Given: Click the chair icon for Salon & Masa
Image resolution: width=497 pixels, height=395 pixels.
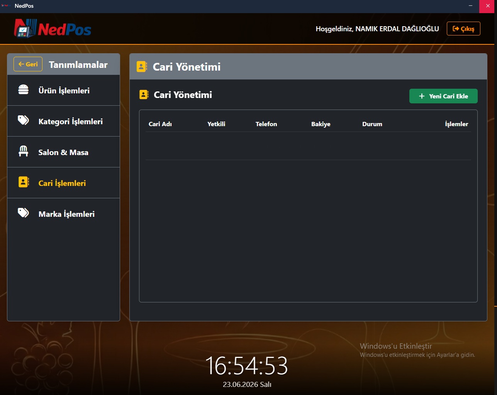Looking at the screenshot, I should coord(24,151).
